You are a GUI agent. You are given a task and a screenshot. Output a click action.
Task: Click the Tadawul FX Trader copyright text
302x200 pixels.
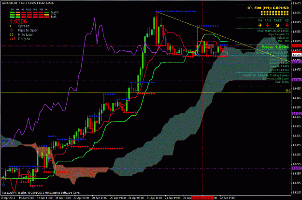coord(41,193)
